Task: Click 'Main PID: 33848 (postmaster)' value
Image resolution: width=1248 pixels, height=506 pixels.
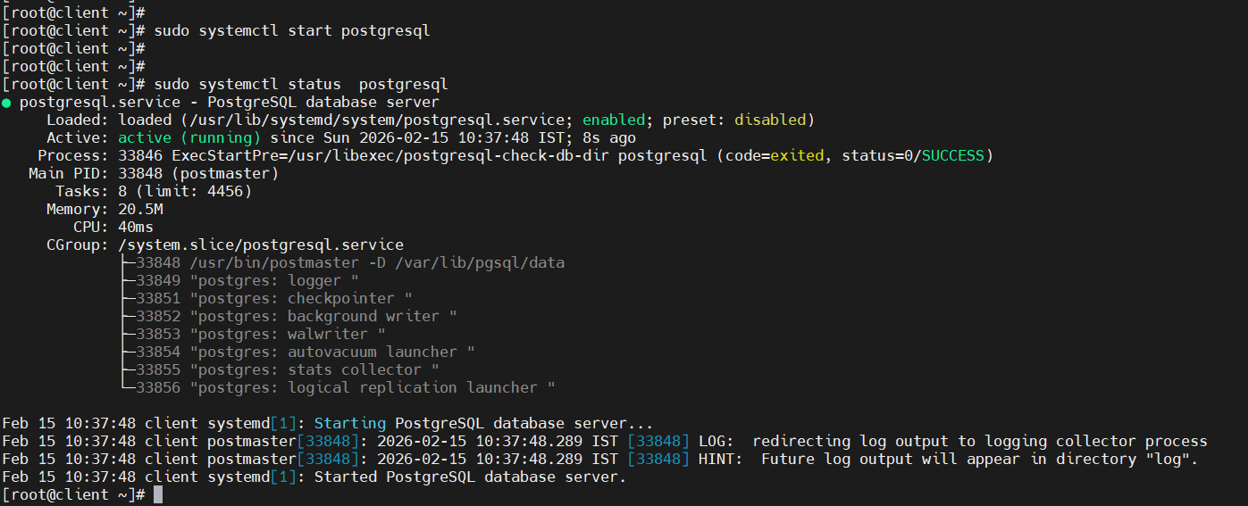Action: tap(198, 173)
